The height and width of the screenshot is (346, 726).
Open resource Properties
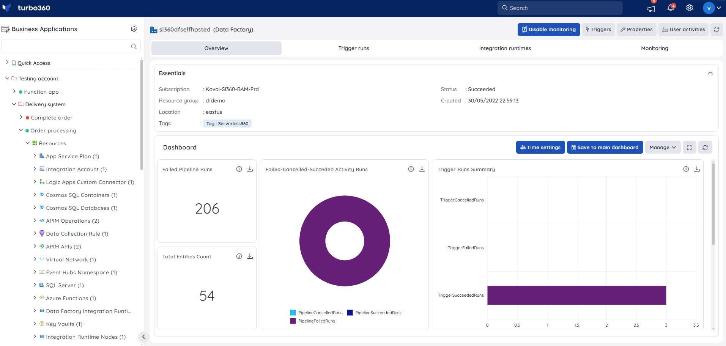coord(636,29)
